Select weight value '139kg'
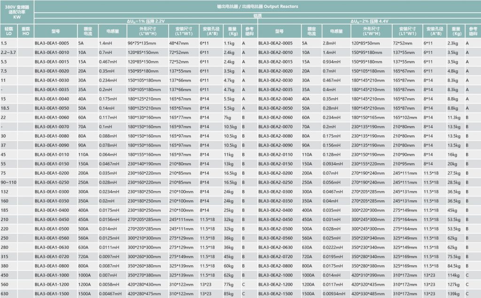 453,294
